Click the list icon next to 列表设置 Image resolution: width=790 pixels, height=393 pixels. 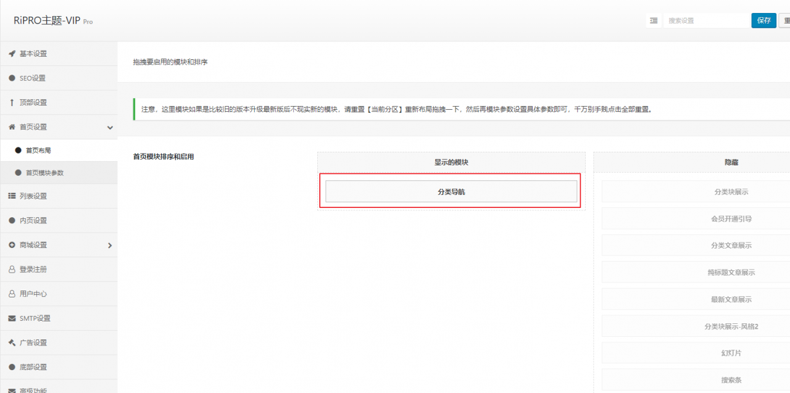[x=10, y=196]
